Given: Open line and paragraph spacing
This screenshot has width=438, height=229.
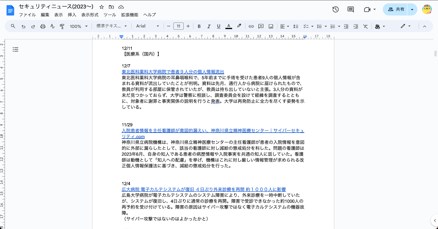Looking at the screenshot, I should (296, 26).
